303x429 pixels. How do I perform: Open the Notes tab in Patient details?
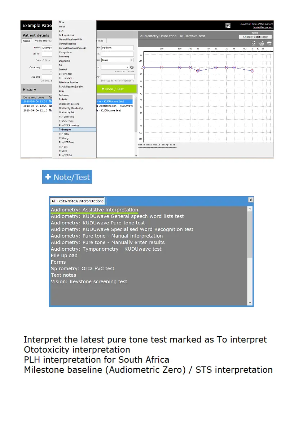(100, 41)
